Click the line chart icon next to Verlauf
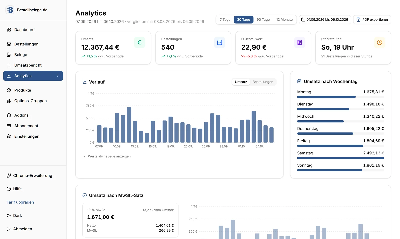The width and height of the screenshot is (400, 239). point(85,82)
